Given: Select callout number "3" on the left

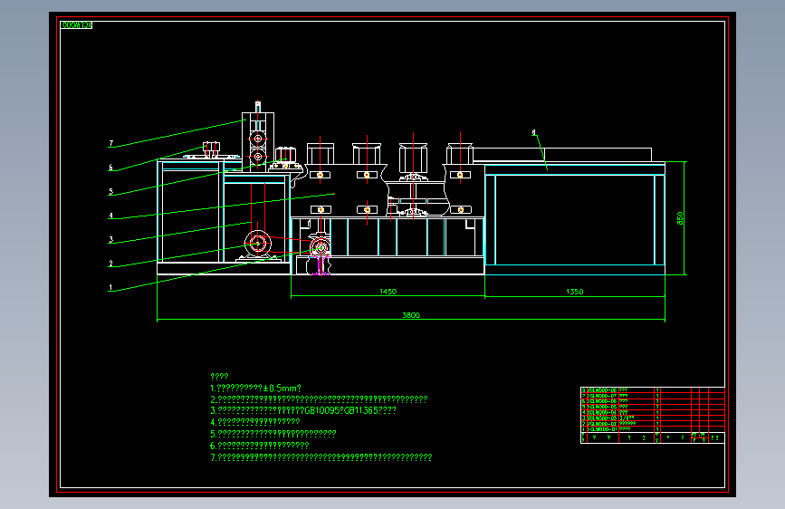Looking at the screenshot, I should tap(110, 239).
